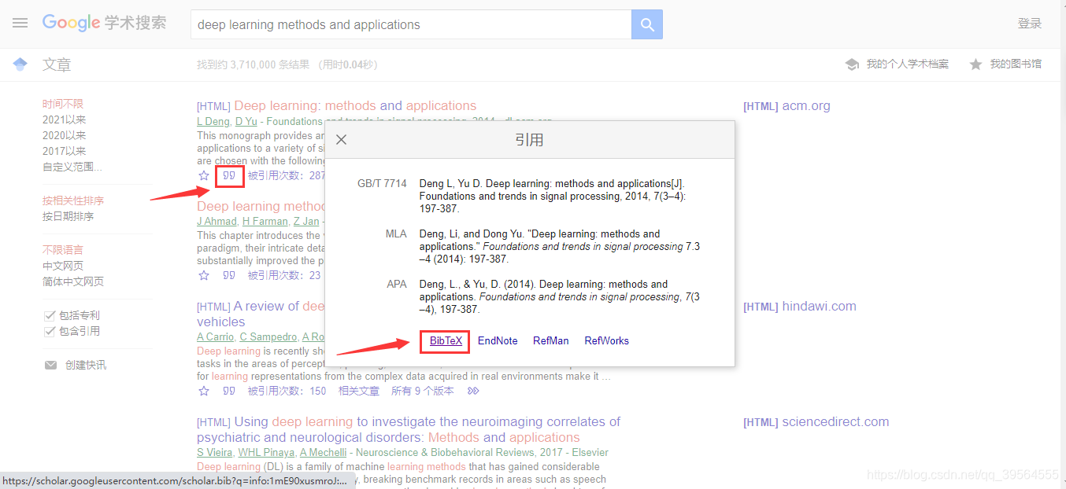Image resolution: width=1066 pixels, height=489 pixels.
Task: Close the citation dialog with X
Action: [341, 140]
